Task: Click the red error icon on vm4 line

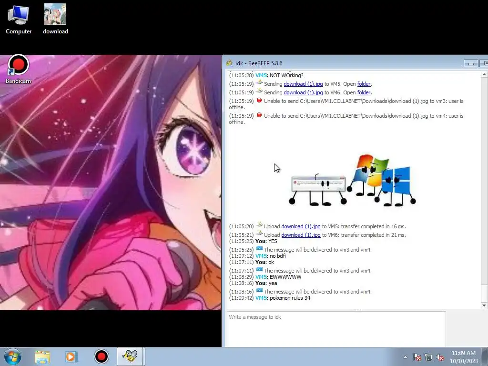Action: [x=259, y=115]
